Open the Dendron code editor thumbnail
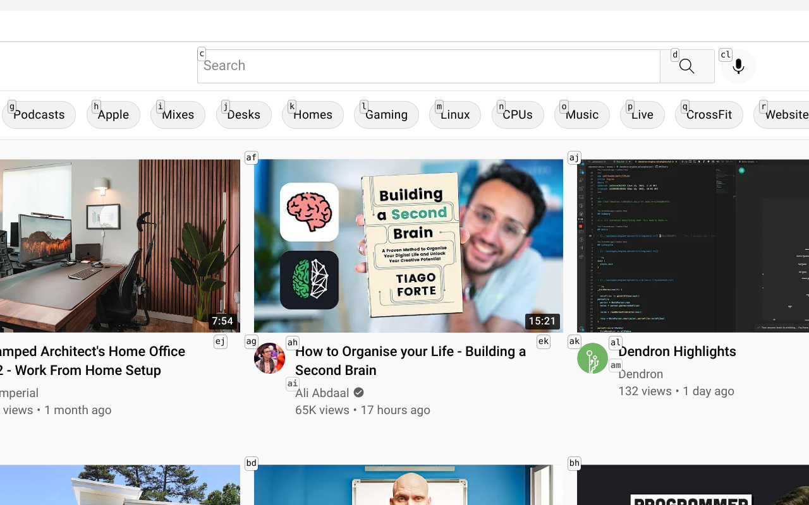Image resolution: width=809 pixels, height=505 pixels. coord(693,246)
